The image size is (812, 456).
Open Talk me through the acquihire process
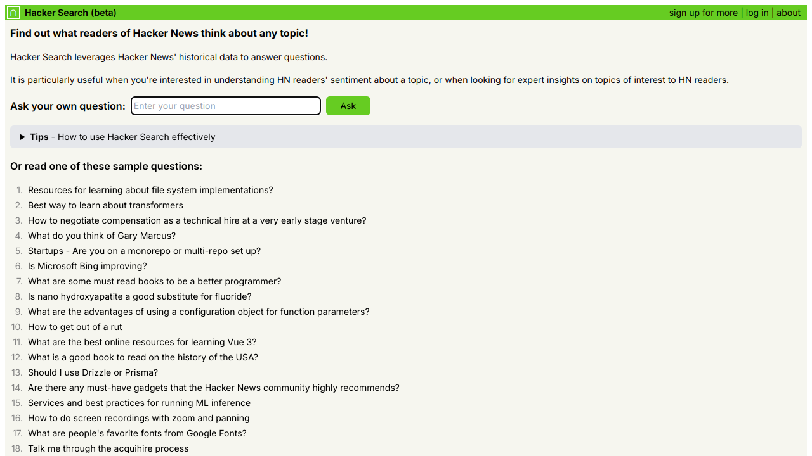pyautogui.click(x=108, y=448)
